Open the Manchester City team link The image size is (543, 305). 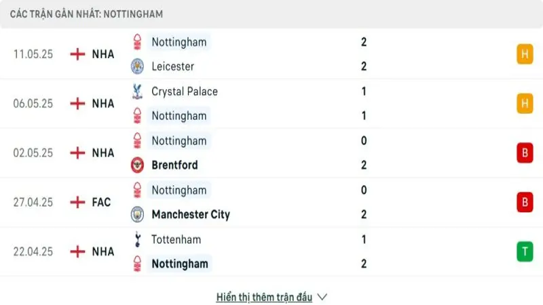click(191, 215)
